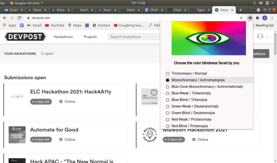Reload the devpost.com page
This screenshot has width=277, height=163.
[x=19, y=18]
